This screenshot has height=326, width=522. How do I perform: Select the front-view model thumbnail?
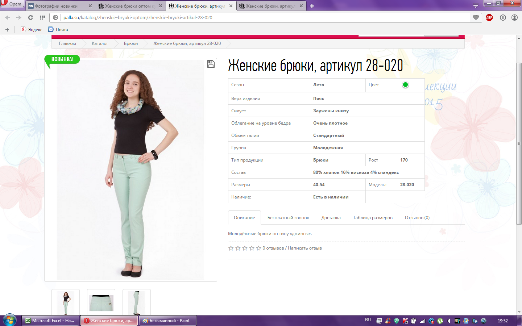click(x=66, y=302)
